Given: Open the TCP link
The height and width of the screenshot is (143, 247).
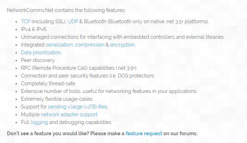Looking at the screenshot, I should [25, 21].
